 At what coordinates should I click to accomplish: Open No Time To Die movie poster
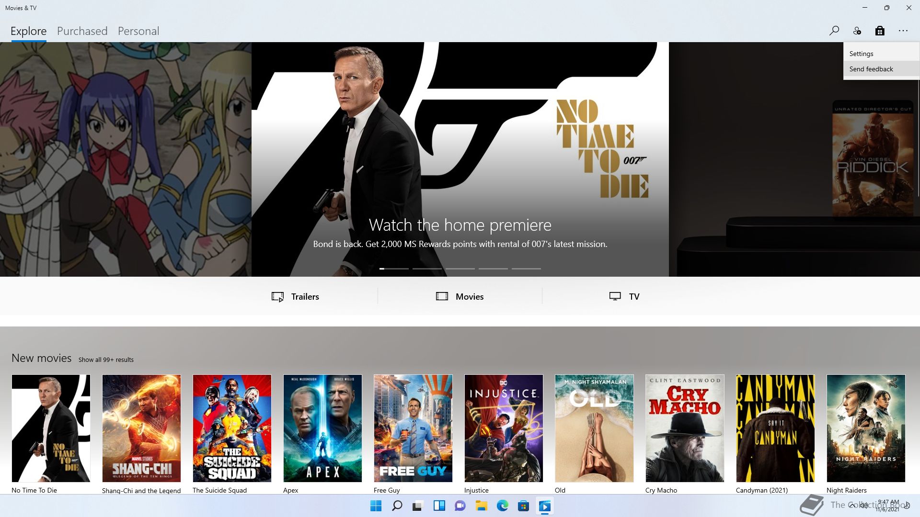coord(51,428)
